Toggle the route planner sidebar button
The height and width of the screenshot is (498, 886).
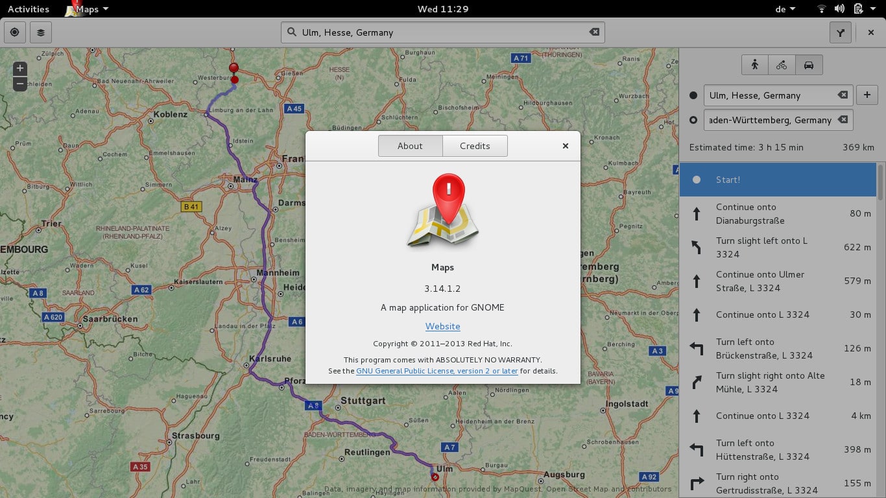point(841,32)
